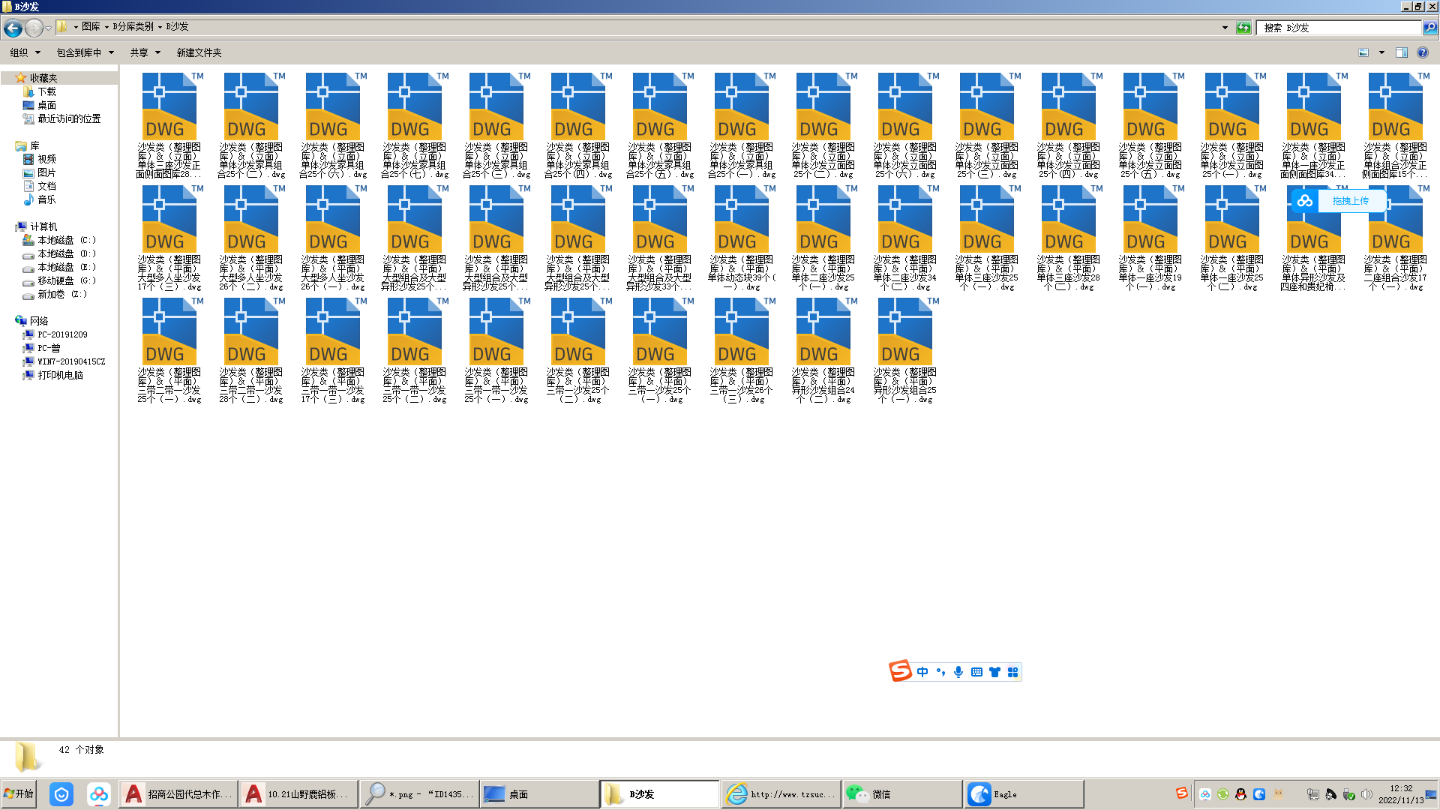
Task: Expand the dropdown arrow after B分库类别 in breadcrumb
Action: (160, 27)
